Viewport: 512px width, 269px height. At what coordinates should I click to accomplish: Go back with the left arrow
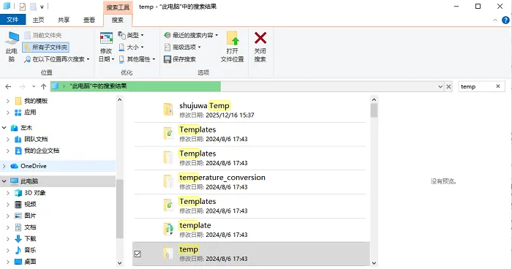[x=9, y=86]
